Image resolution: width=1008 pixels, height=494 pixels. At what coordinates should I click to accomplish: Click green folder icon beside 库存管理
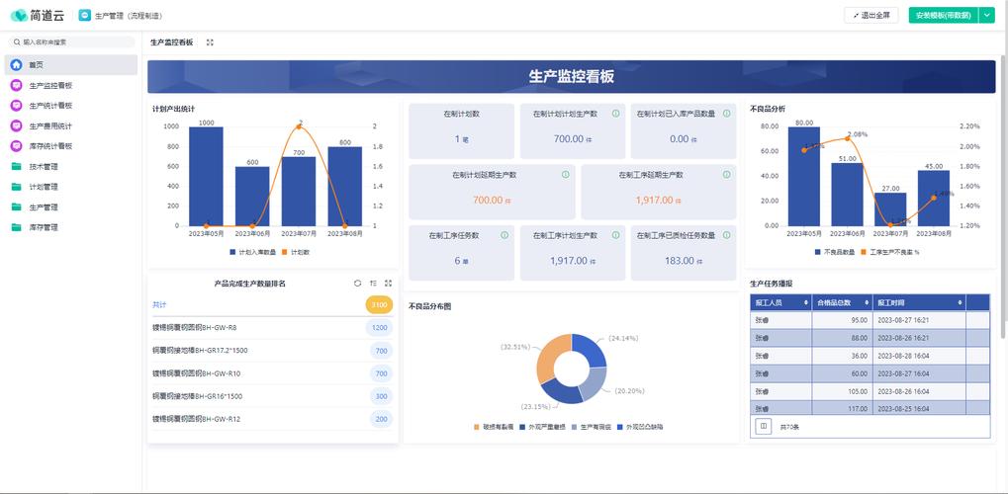[x=16, y=227]
